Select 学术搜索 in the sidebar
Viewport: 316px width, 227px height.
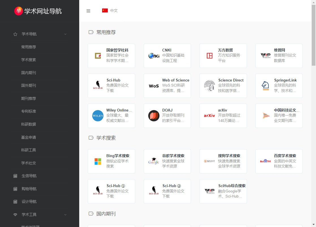(x=29, y=60)
